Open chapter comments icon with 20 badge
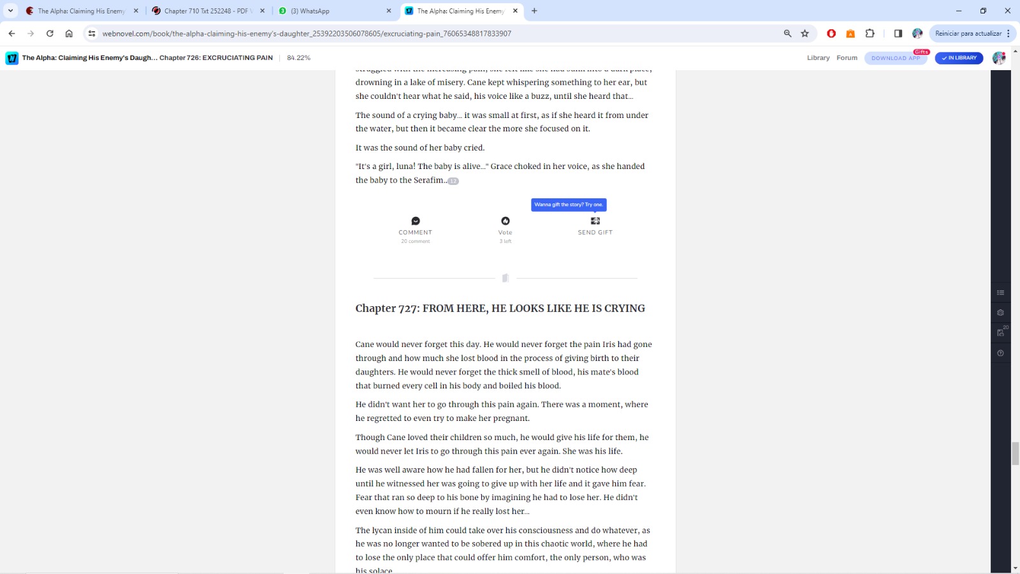This screenshot has width=1020, height=574. (1000, 332)
